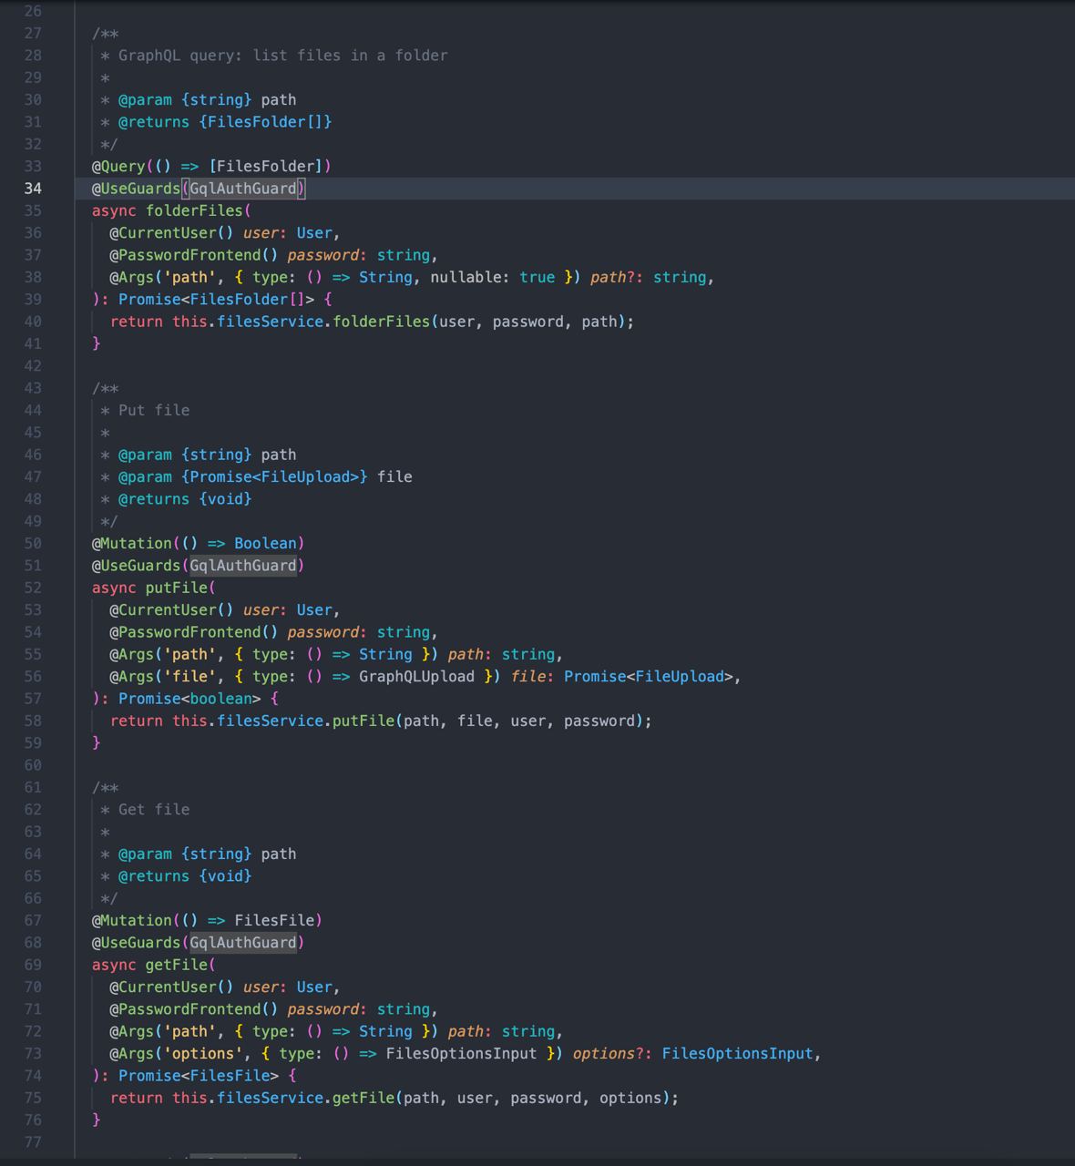Click 'this.filesService.folderFiles' call on line 40
Screen dimensions: 1075x1166
[302, 322]
